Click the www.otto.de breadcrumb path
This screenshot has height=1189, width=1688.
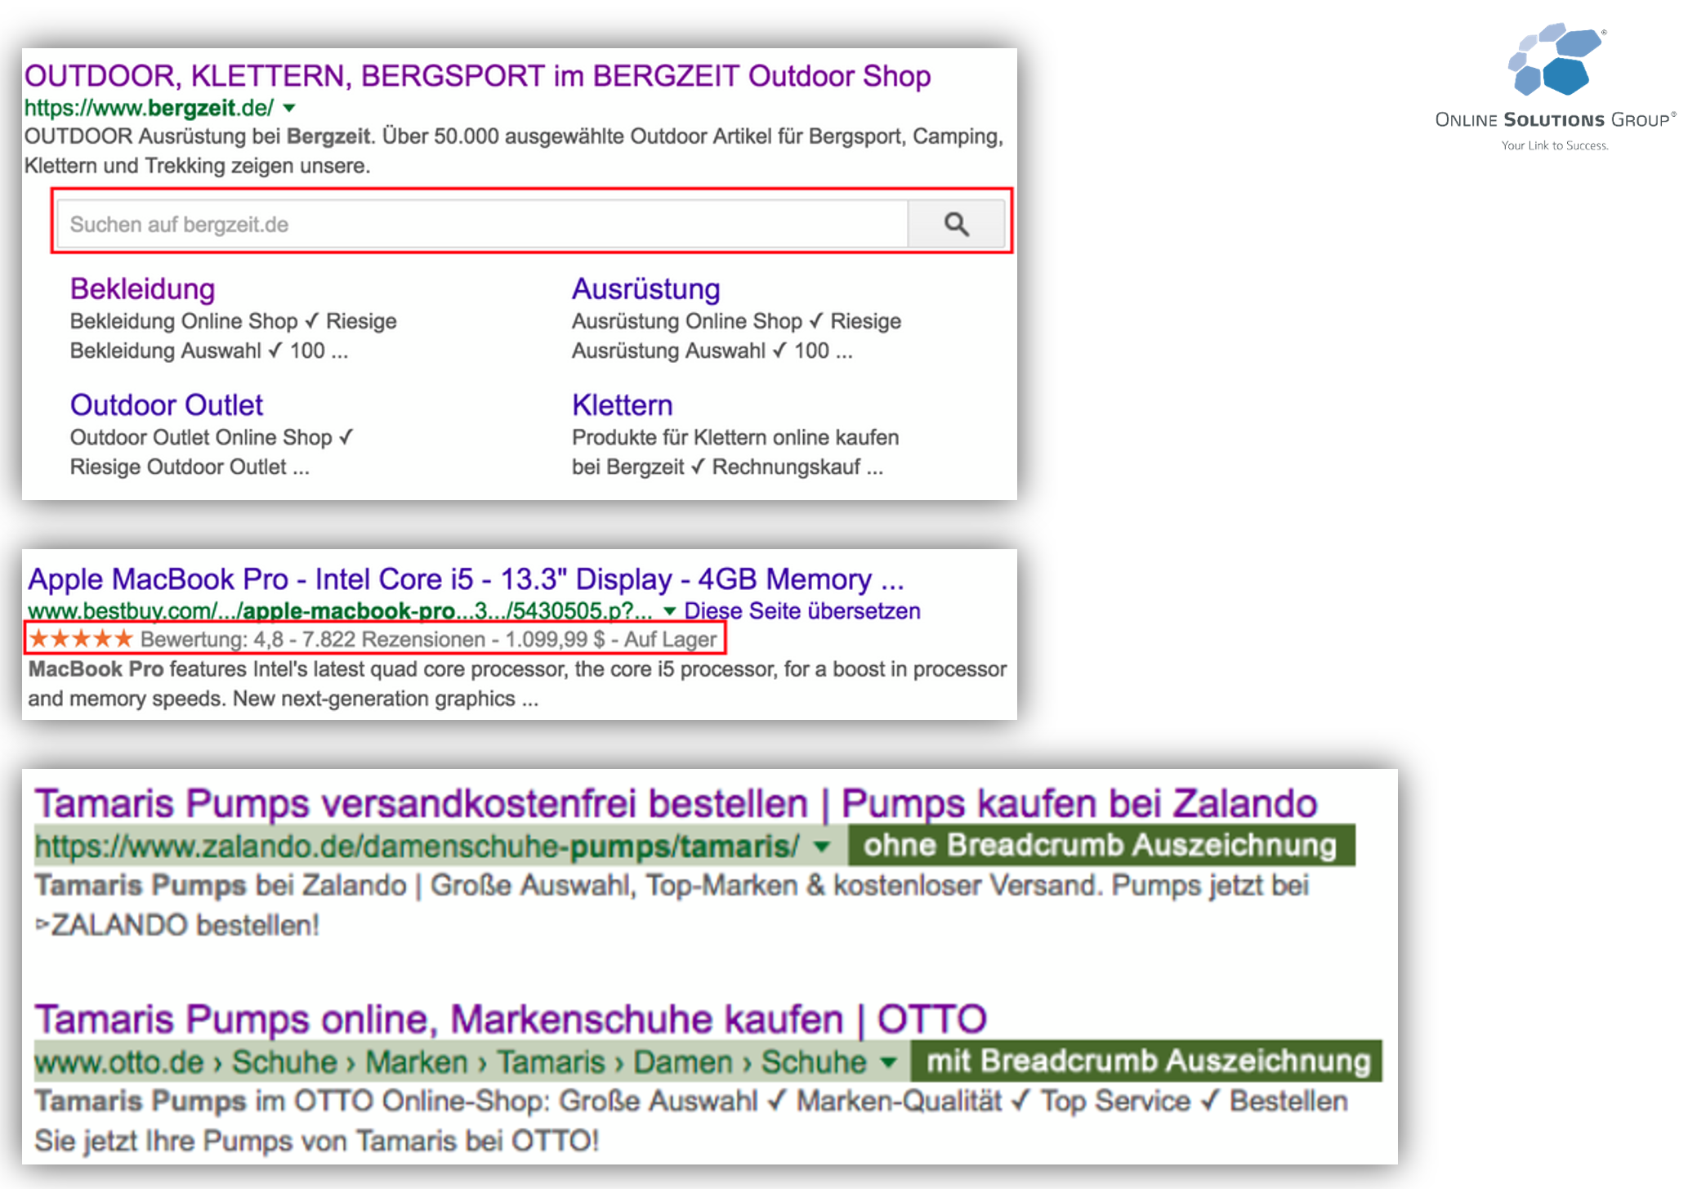coord(450,1062)
